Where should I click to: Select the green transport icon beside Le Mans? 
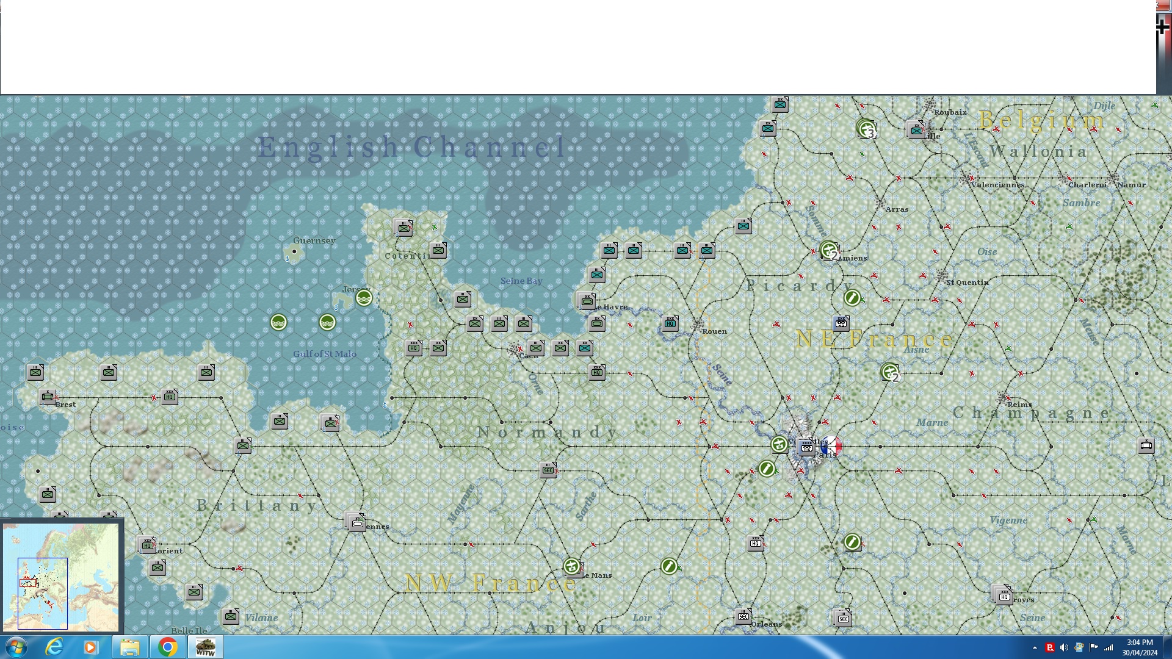click(x=573, y=567)
